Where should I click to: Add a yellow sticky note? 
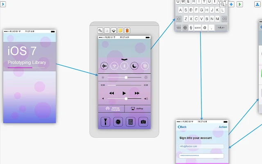click(x=120, y=31)
